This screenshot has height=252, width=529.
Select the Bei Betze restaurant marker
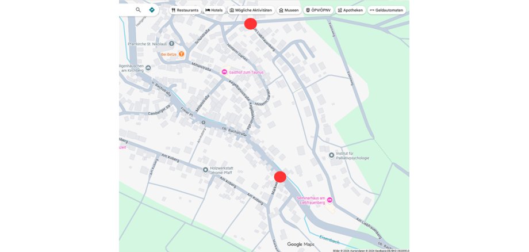(x=181, y=54)
